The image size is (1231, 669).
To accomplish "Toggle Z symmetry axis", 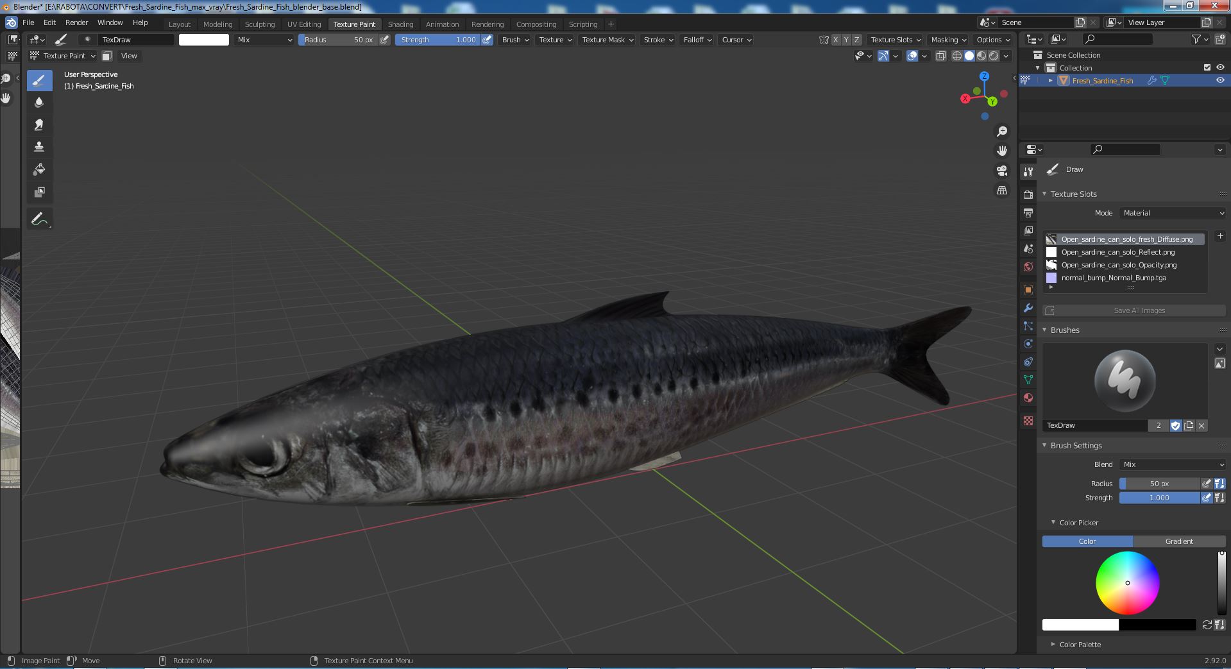I will click(856, 40).
